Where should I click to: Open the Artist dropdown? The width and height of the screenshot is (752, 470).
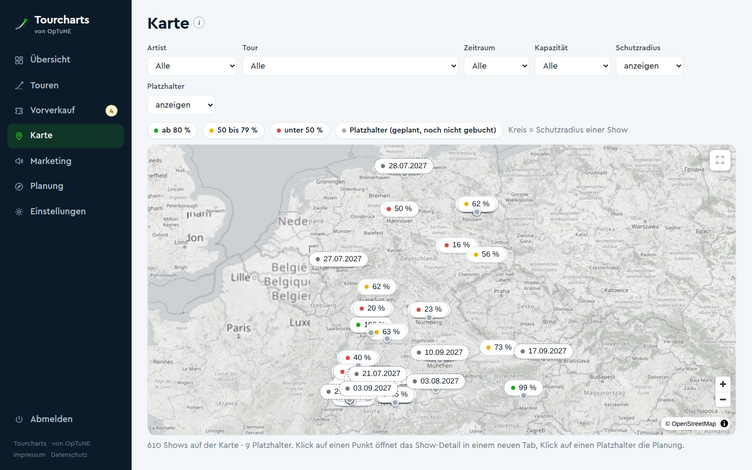click(192, 66)
